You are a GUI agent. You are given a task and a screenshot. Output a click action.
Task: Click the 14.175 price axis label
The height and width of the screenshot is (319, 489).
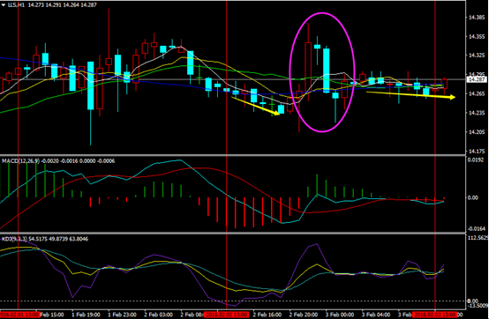[x=477, y=152]
